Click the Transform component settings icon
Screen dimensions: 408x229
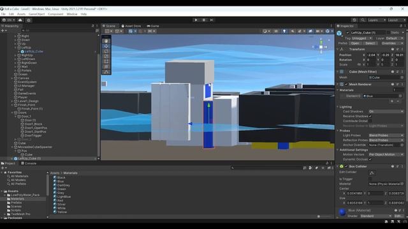[397, 50]
